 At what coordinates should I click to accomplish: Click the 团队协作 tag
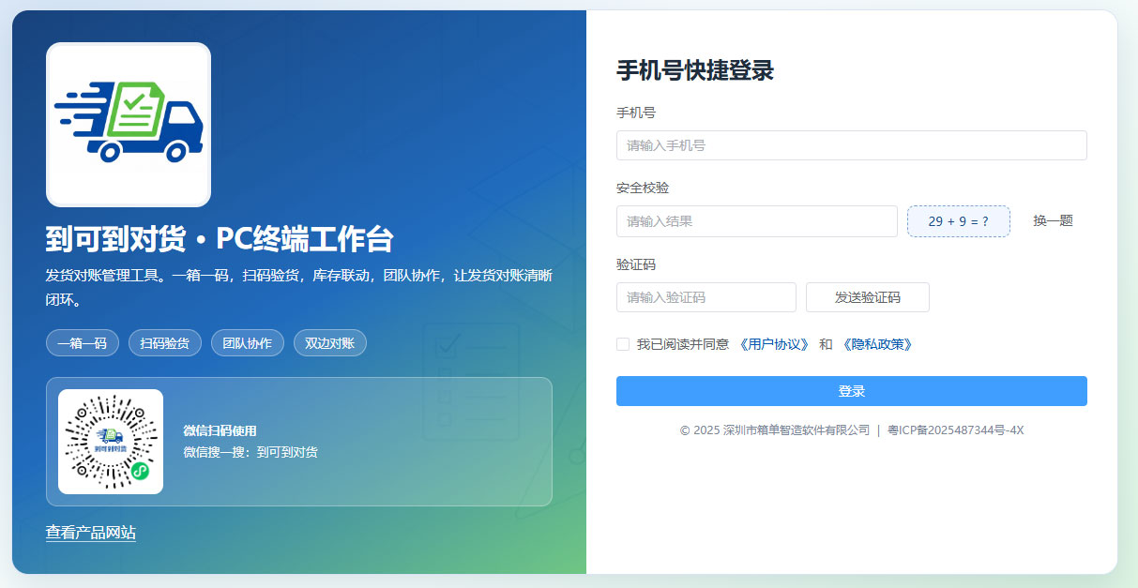(x=248, y=343)
